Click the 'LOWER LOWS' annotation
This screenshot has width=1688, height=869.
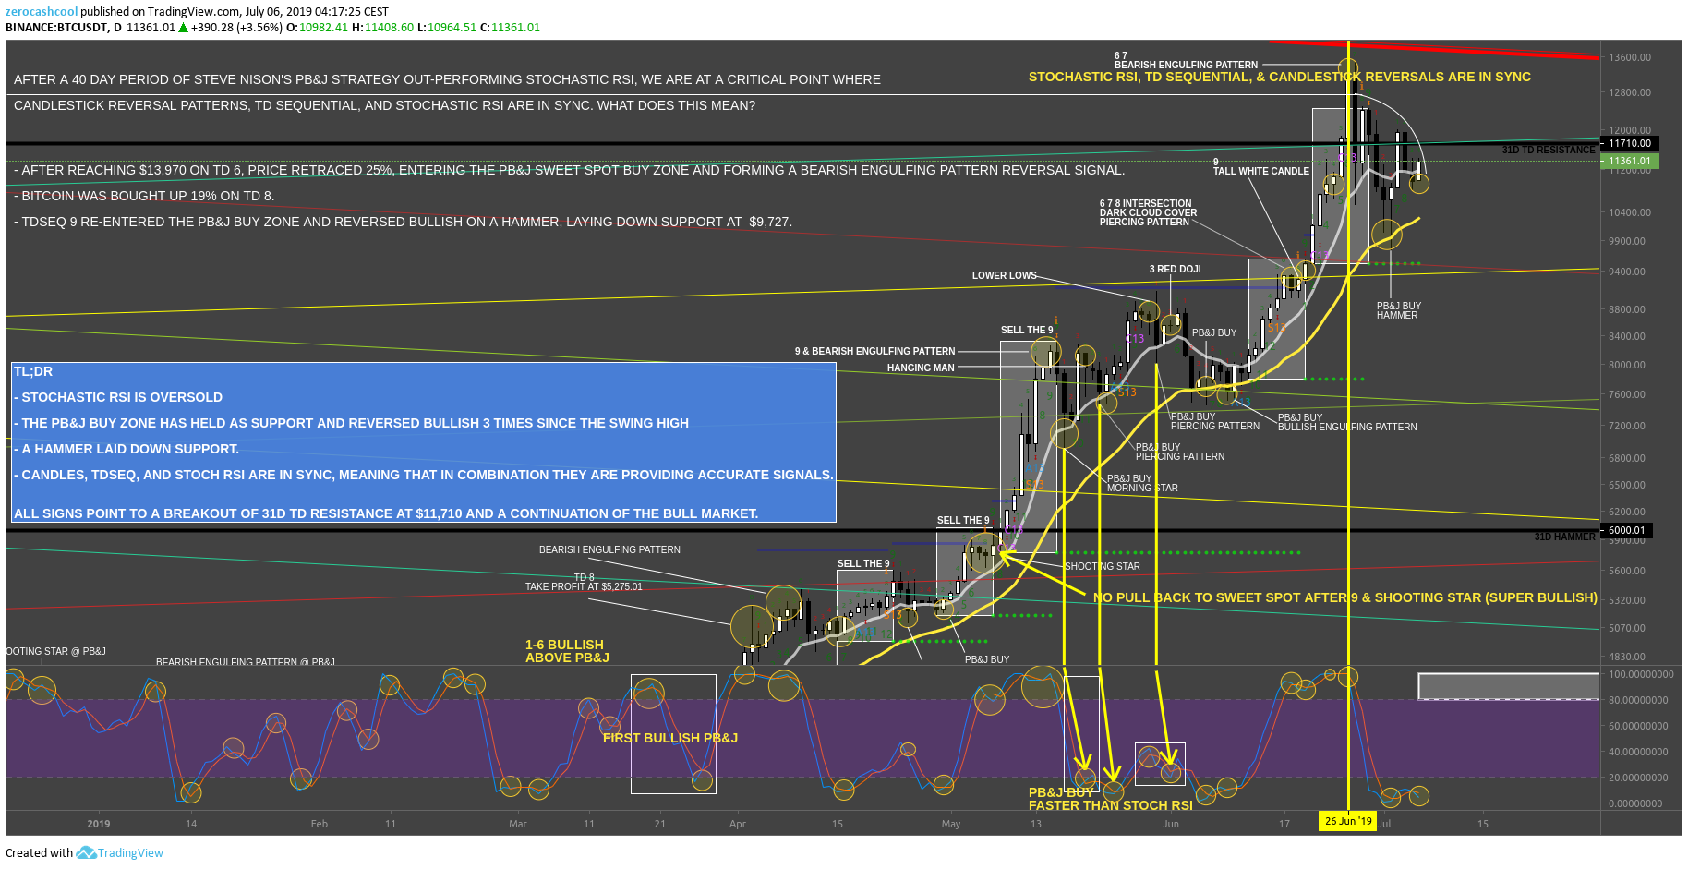tap(1004, 275)
